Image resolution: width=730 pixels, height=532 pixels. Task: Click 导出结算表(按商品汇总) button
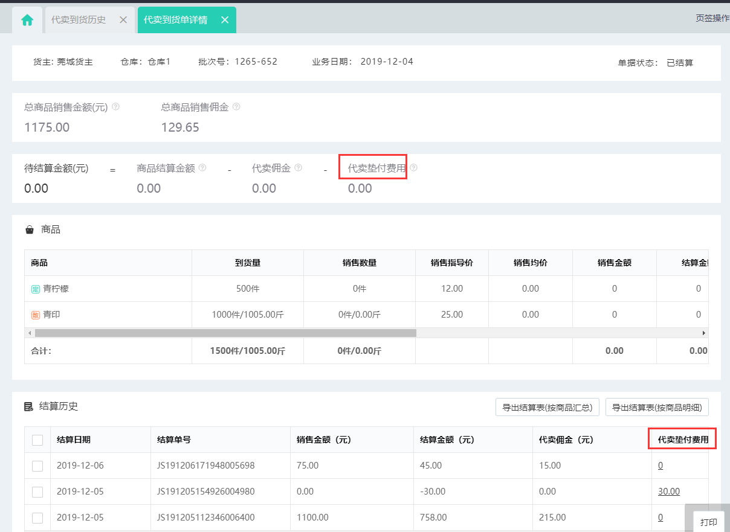pos(547,408)
